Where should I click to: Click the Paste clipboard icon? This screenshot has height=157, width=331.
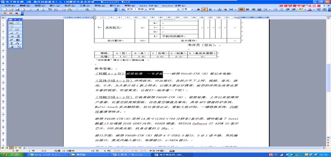point(69,10)
